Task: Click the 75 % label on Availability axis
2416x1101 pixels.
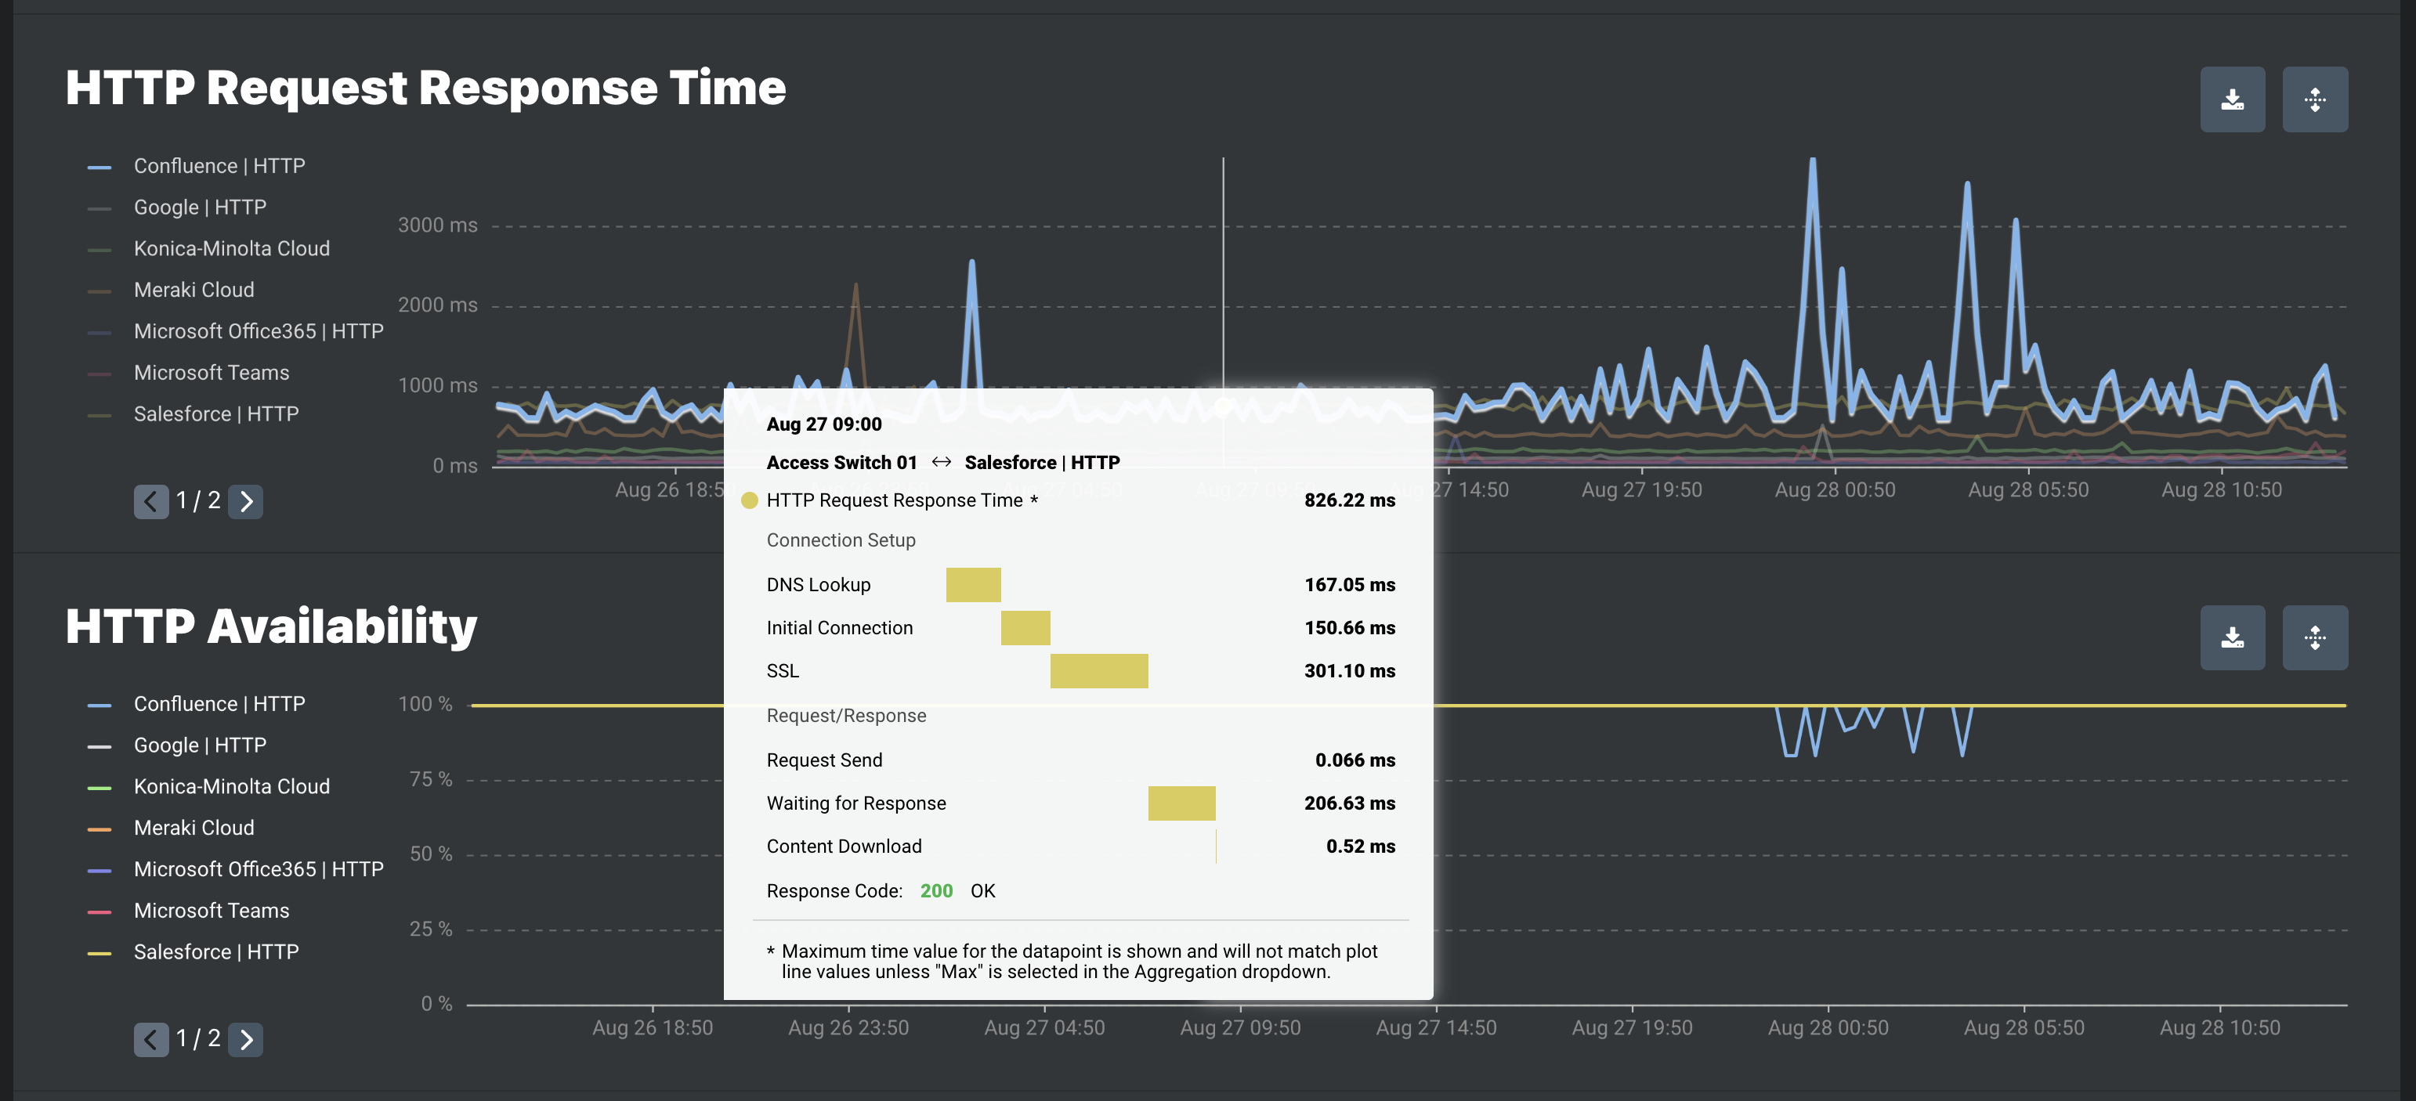Action: [431, 779]
